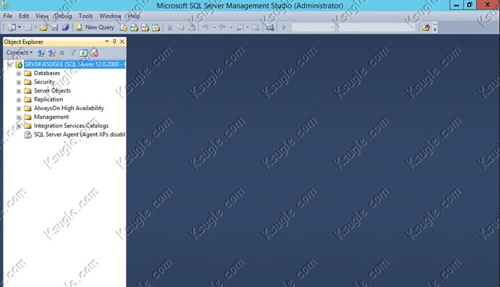Expand the Integration Services Catalogs node
This screenshot has height=287, width=500.
[x=19, y=126]
